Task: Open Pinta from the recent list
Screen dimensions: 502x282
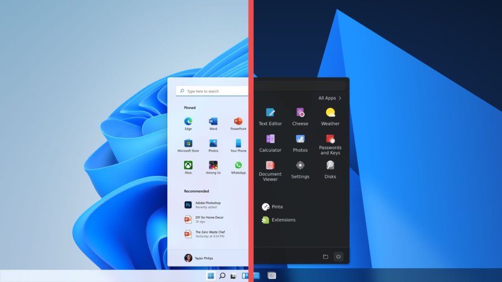Action: coord(272,207)
